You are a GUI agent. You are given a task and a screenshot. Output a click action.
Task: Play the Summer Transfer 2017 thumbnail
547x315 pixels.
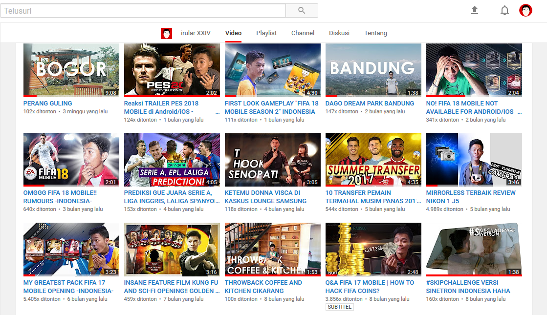coord(373,160)
